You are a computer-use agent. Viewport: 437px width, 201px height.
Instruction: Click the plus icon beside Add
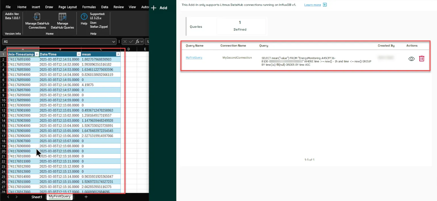point(154,8)
